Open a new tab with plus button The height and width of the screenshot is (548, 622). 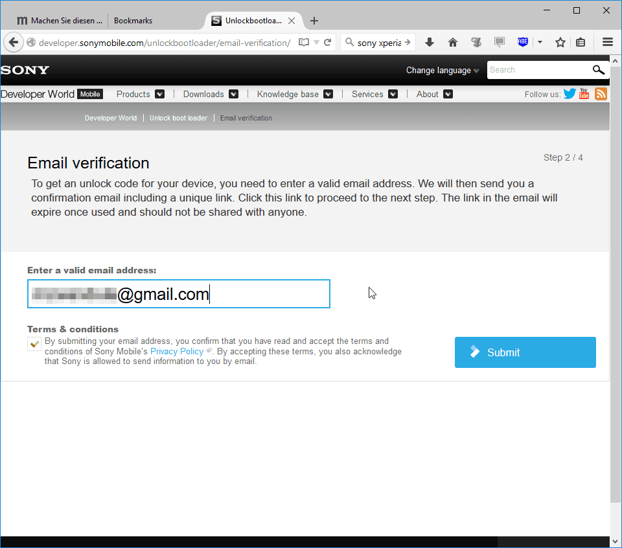coord(314,21)
